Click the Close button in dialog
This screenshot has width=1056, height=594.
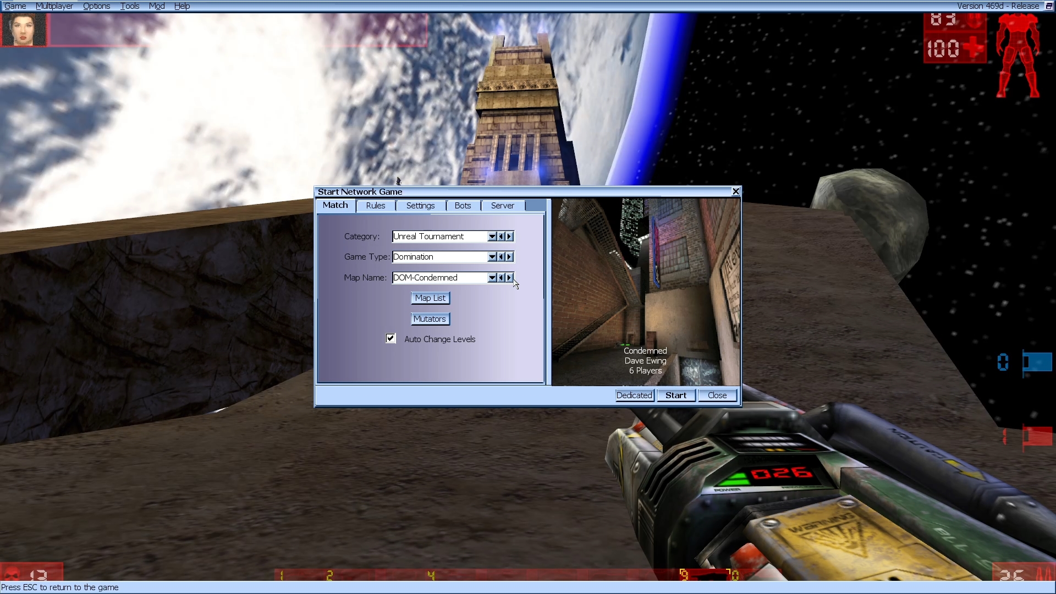tap(717, 395)
